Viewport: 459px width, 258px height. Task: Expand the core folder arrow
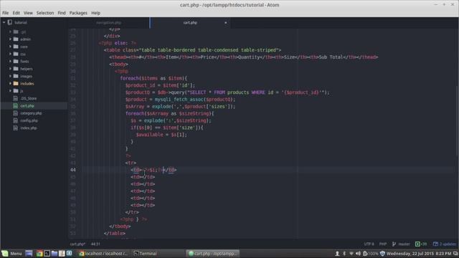10,47
